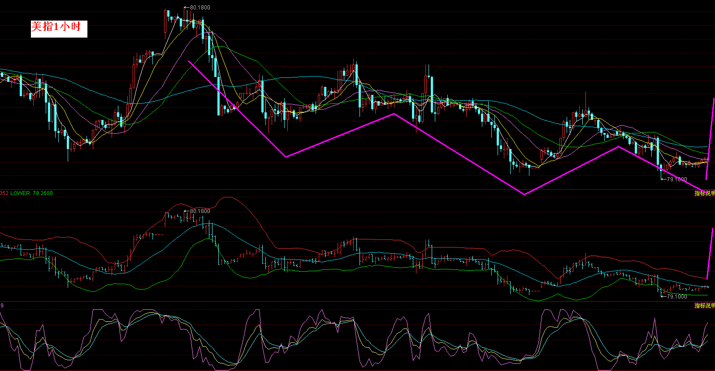
Task: Select the 80.1800 label in Bollinger panel
Action: (x=199, y=211)
